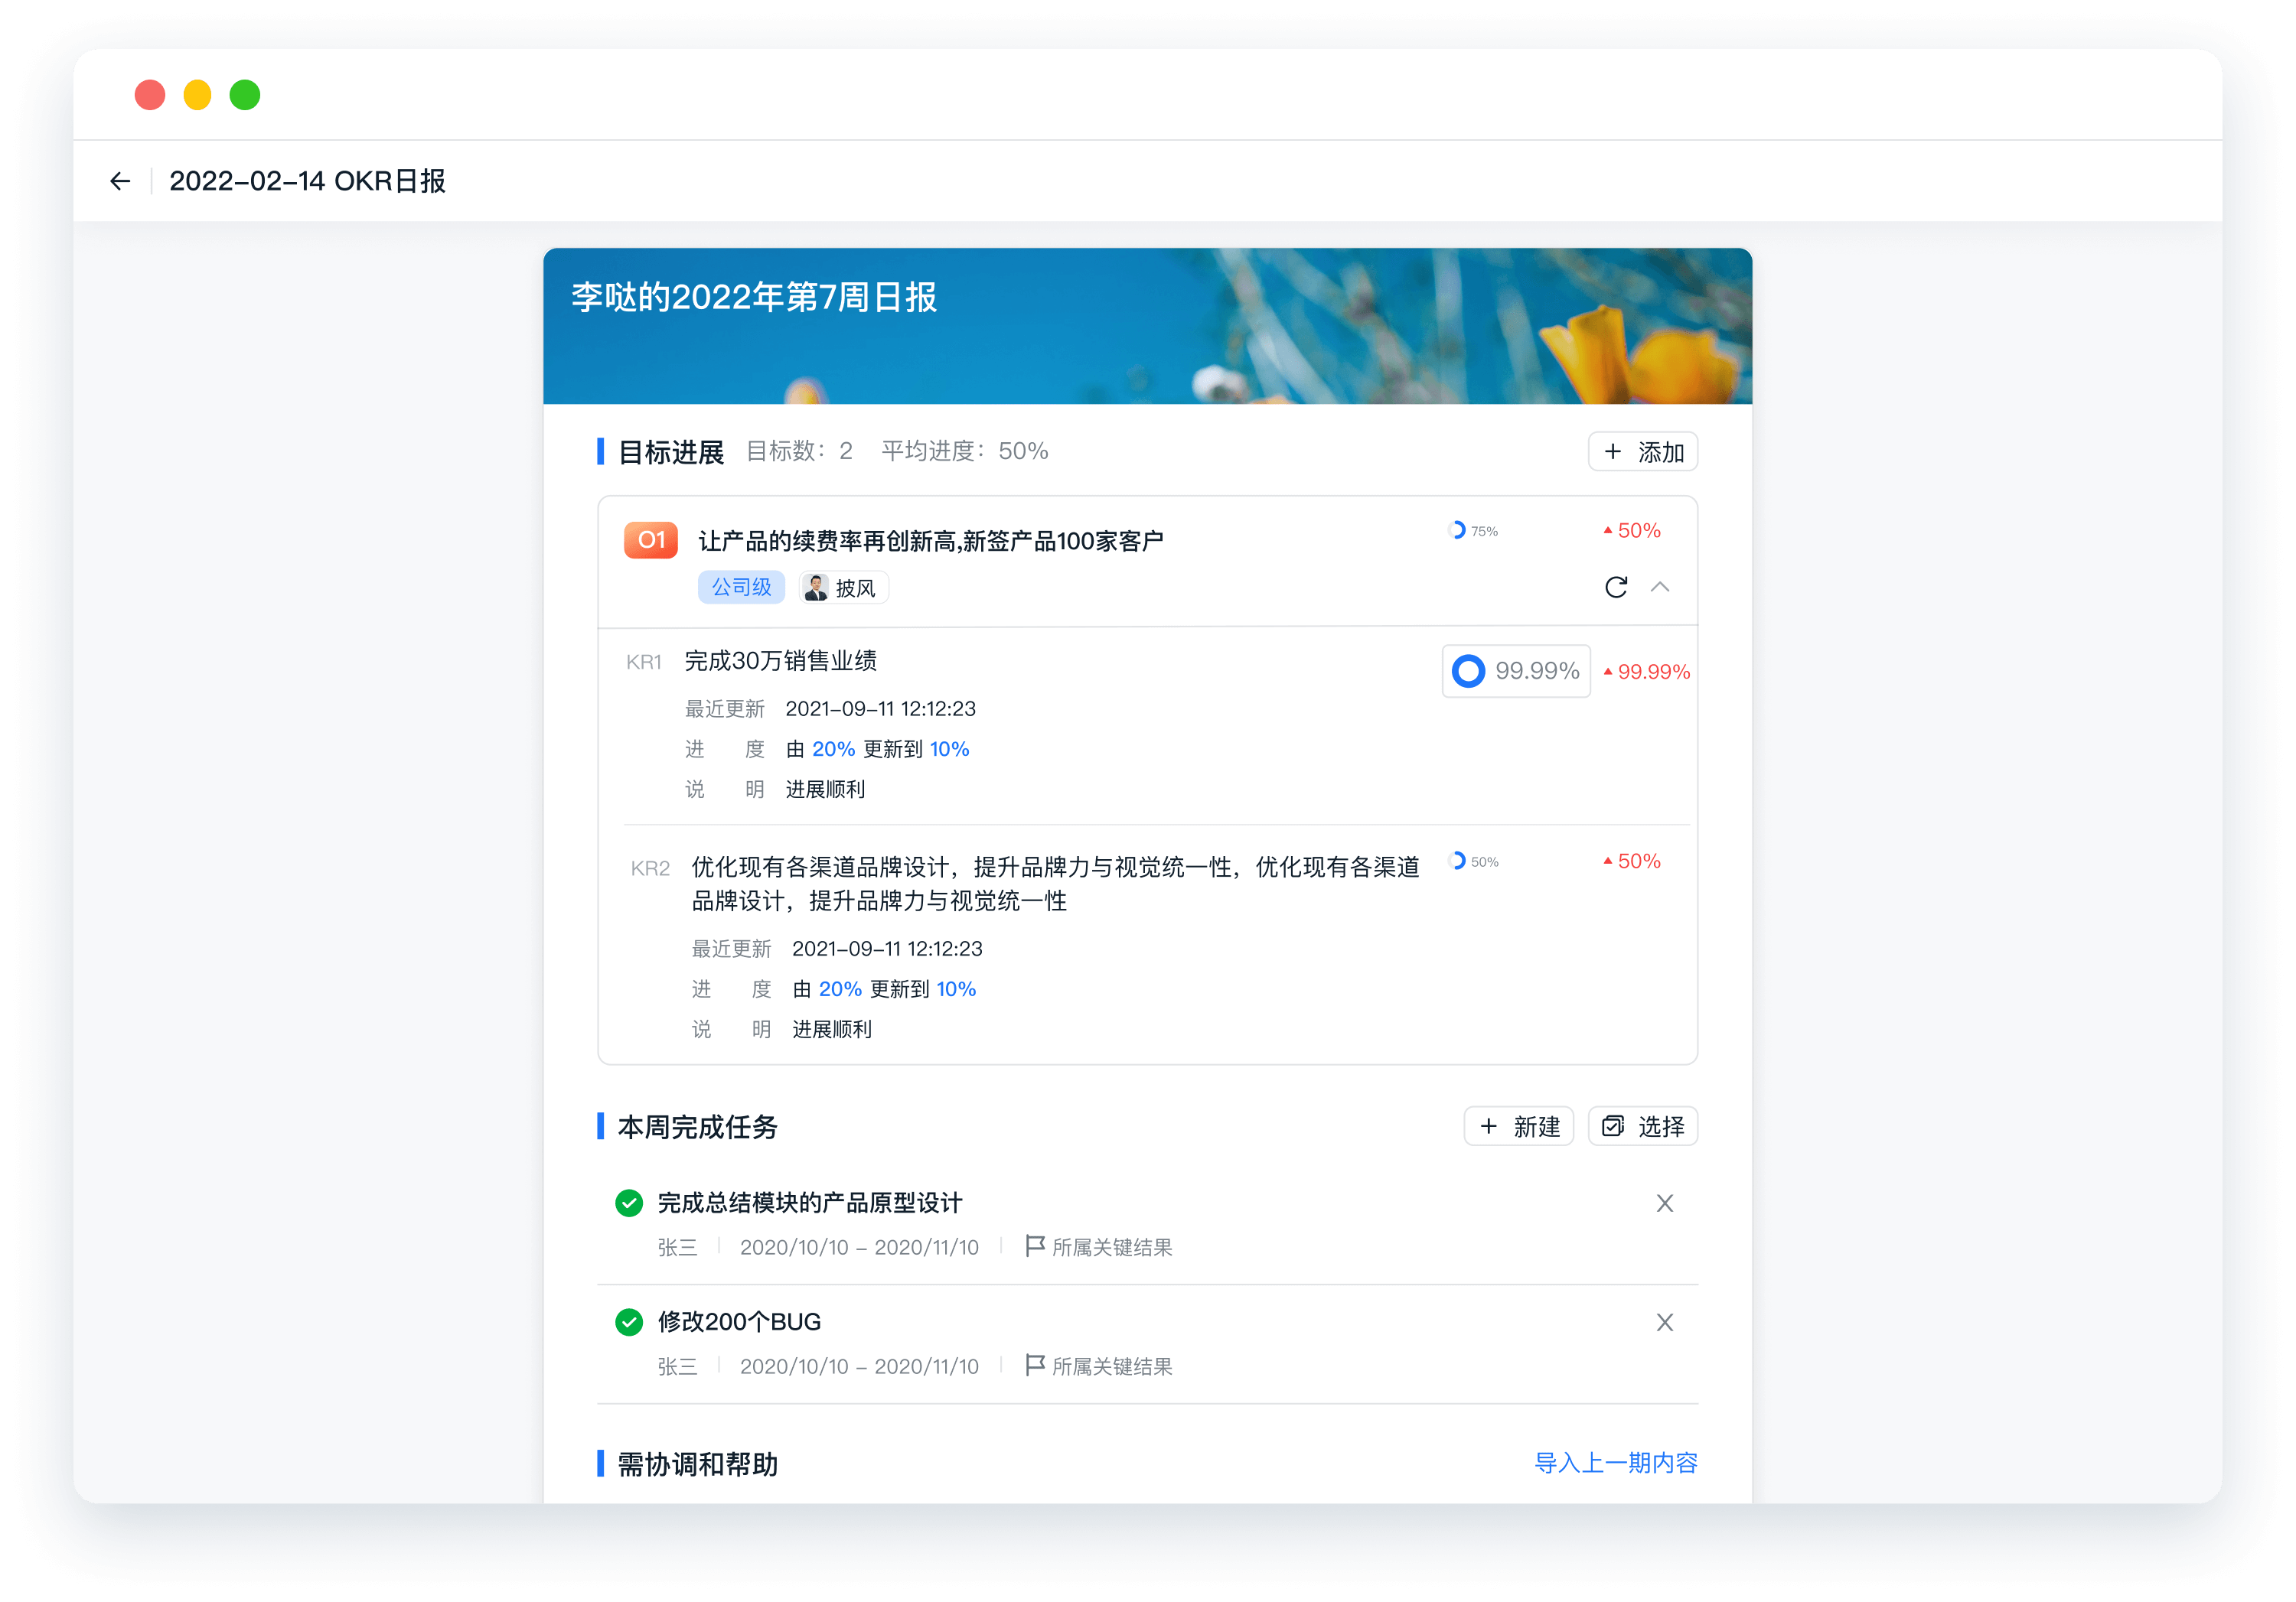
Task: Click 导入上一期内容 link
Action: 1615,1463
